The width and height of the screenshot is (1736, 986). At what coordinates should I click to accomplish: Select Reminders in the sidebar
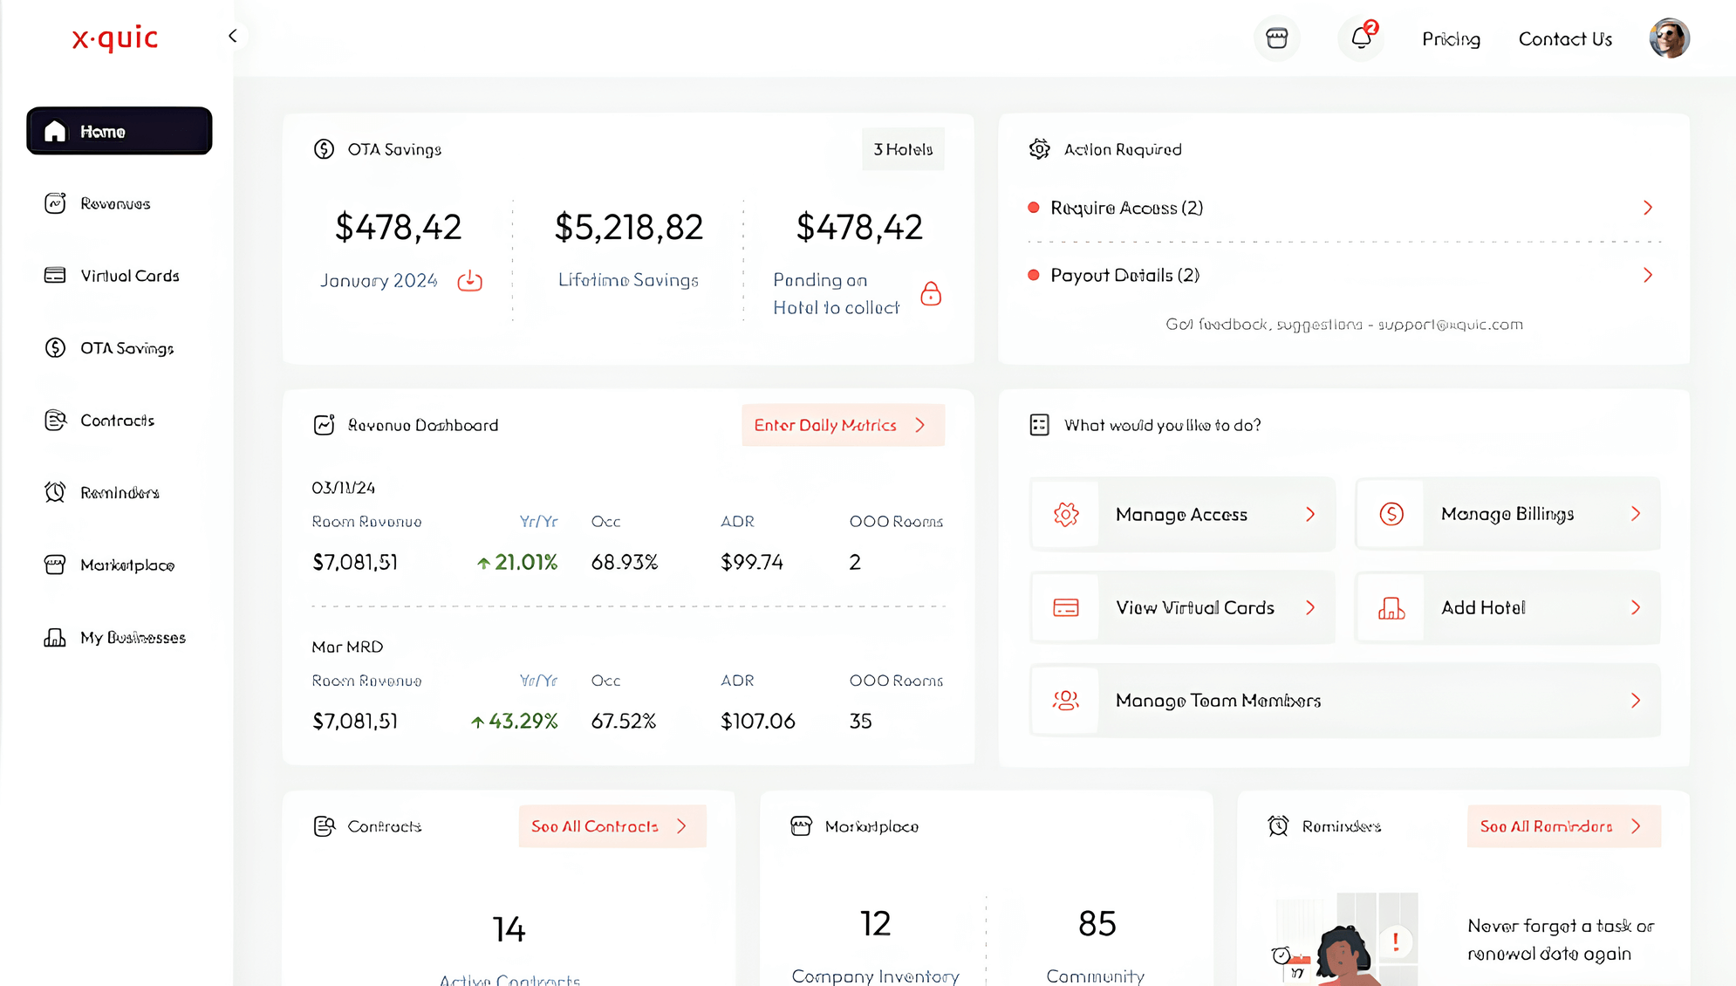(x=120, y=493)
